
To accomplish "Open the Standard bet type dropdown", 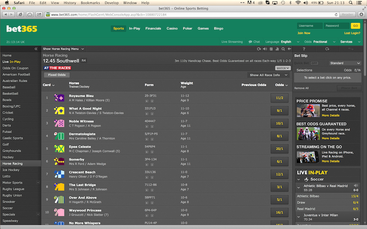I will [345, 63].
